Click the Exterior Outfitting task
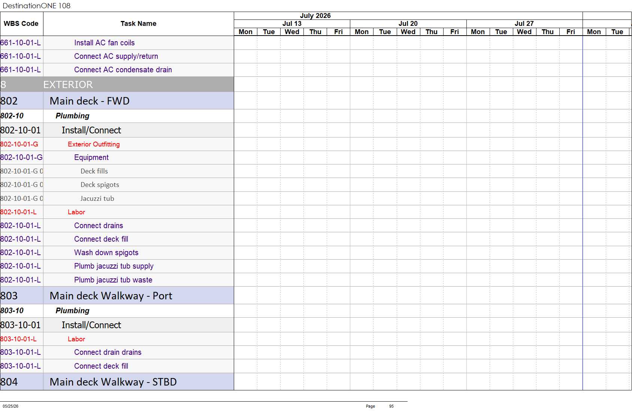 [x=94, y=144]
